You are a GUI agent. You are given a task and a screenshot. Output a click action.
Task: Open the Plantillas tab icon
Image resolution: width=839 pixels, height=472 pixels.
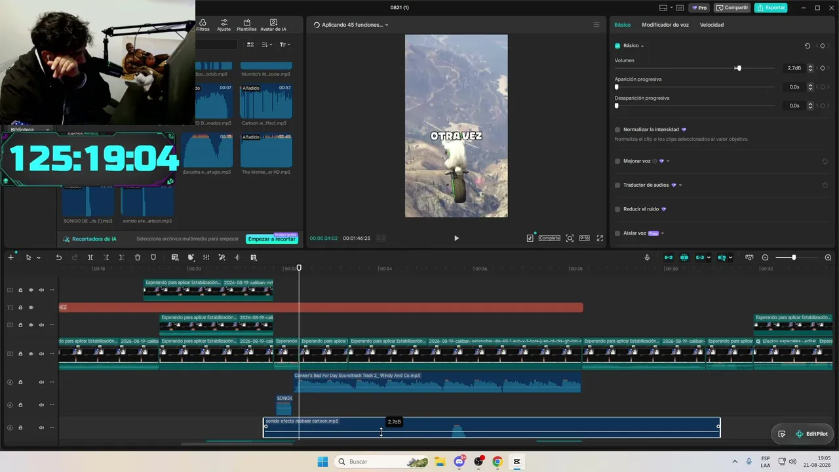(x=246, y=25)
